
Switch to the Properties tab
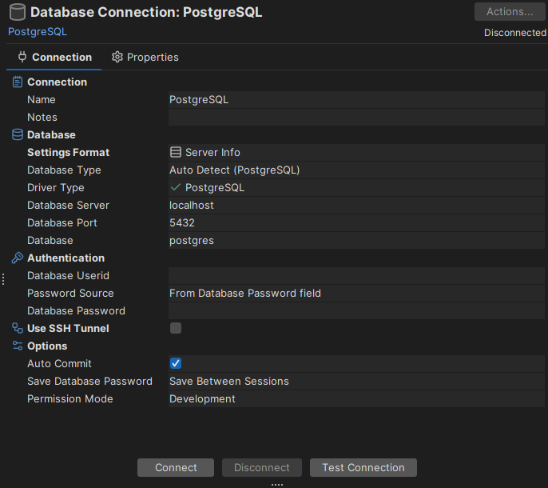(145, 57)
